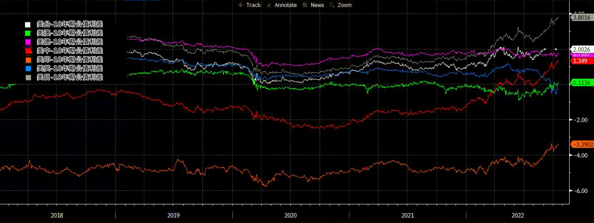Click the Track crosshair icon
Screen dimensions: 594x223
(240, 5)
